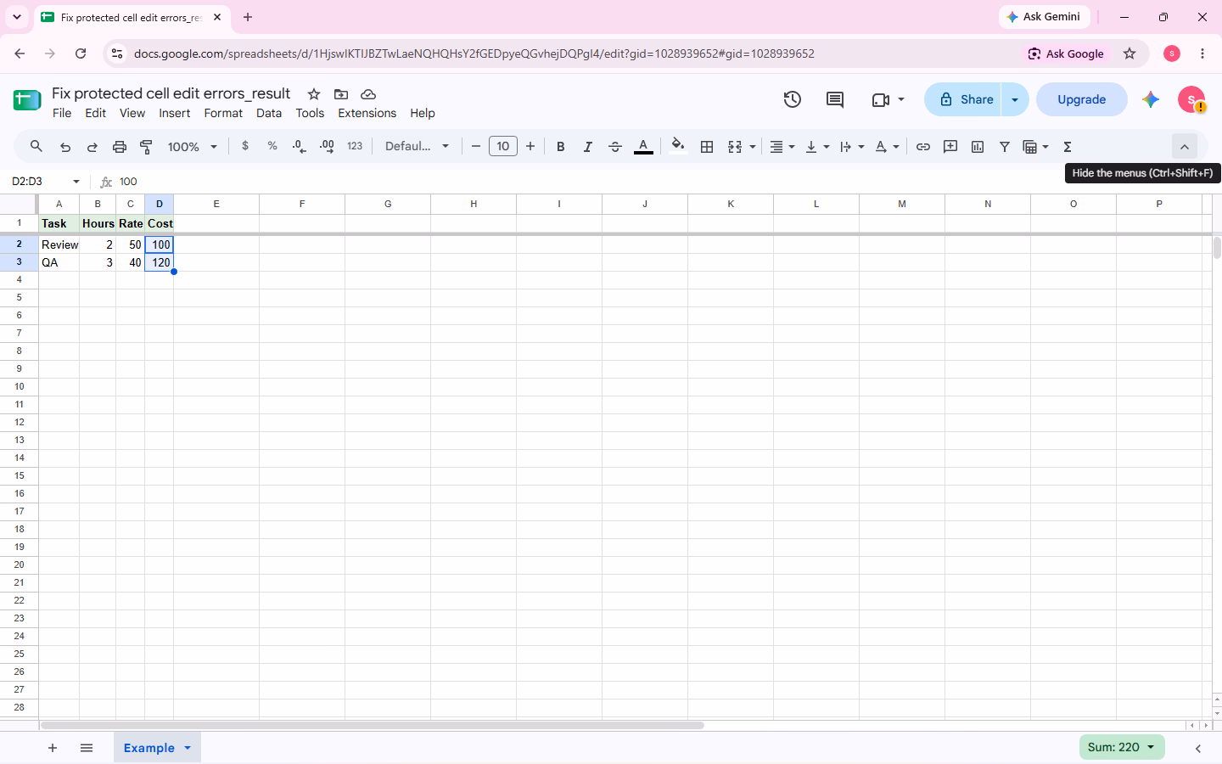
Task: Open vertical align dropdown
Action: (x=817, y=147)
